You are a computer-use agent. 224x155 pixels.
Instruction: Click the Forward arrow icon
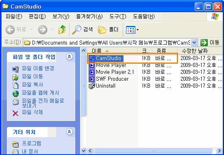click(43, 30)
